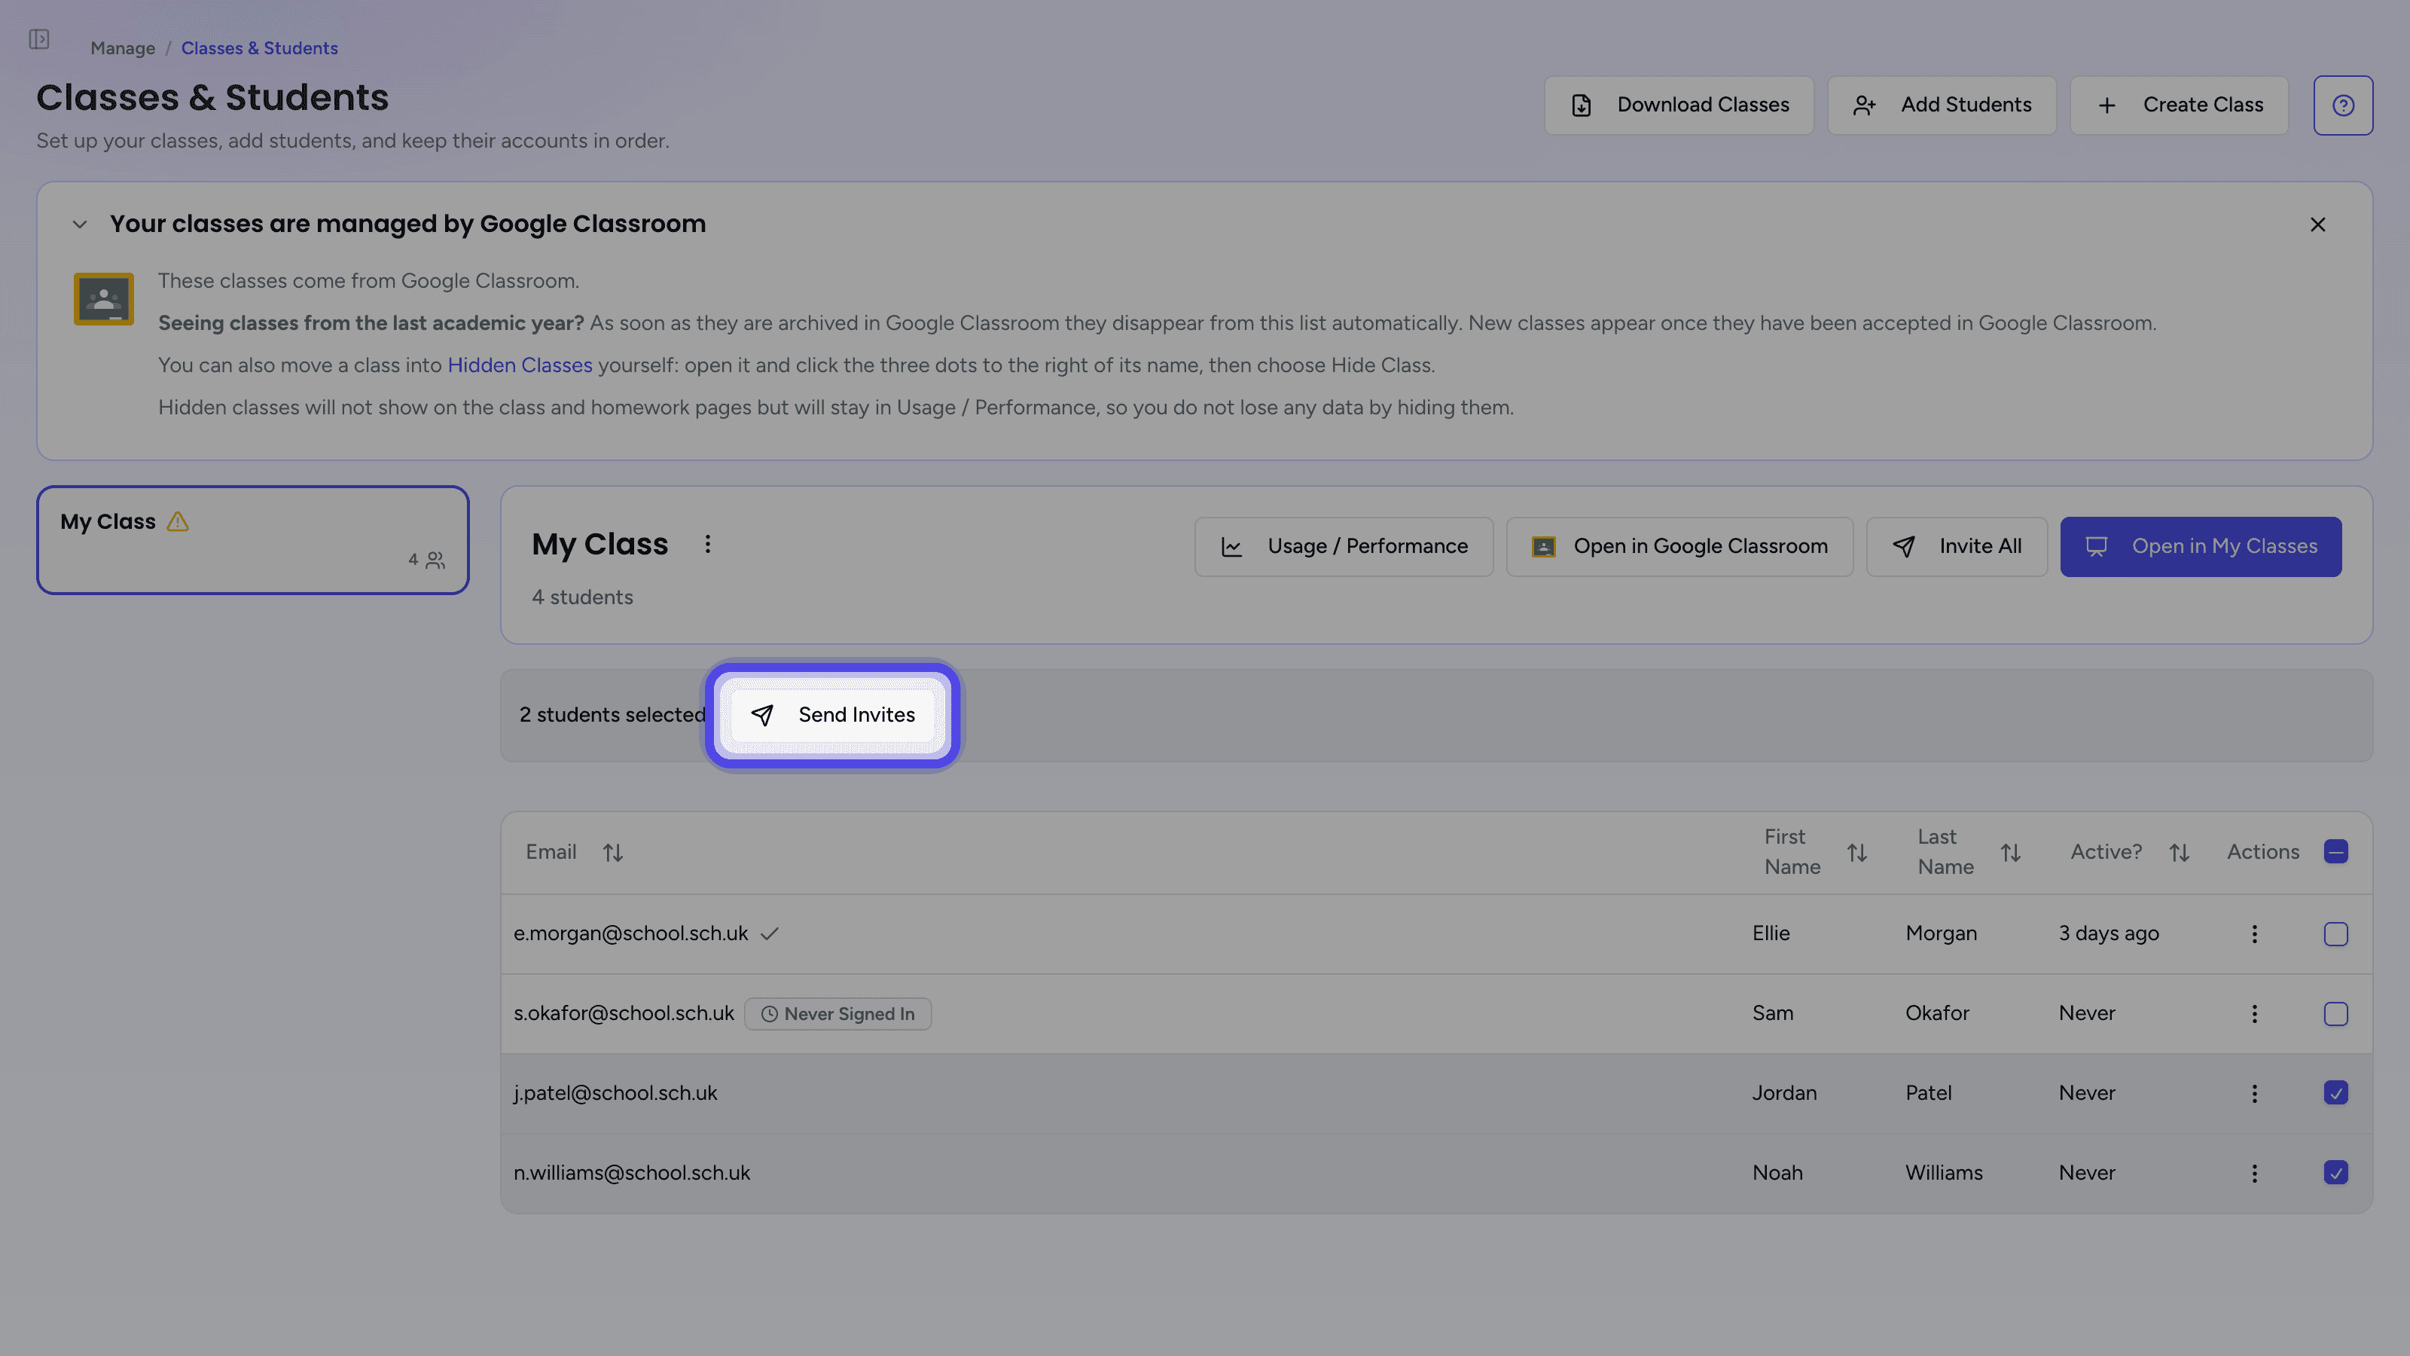Open row actions for Jordan Patel

(2254, 1093)
